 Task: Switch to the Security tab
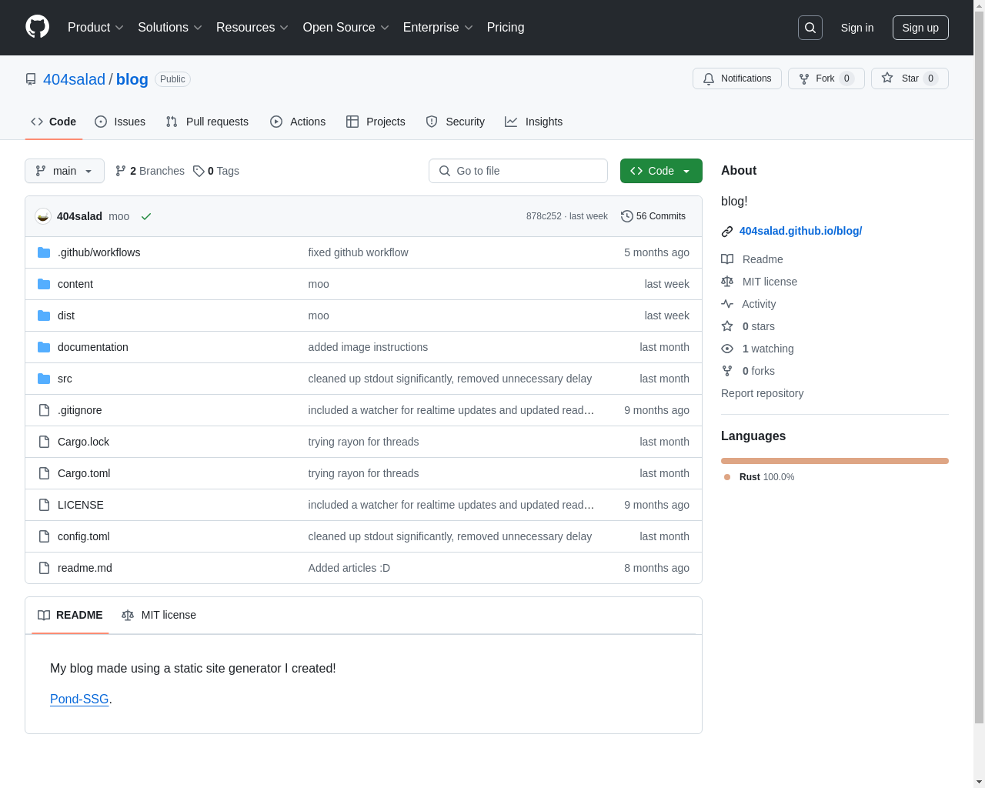pyautogui.click(x=456, y=122)
